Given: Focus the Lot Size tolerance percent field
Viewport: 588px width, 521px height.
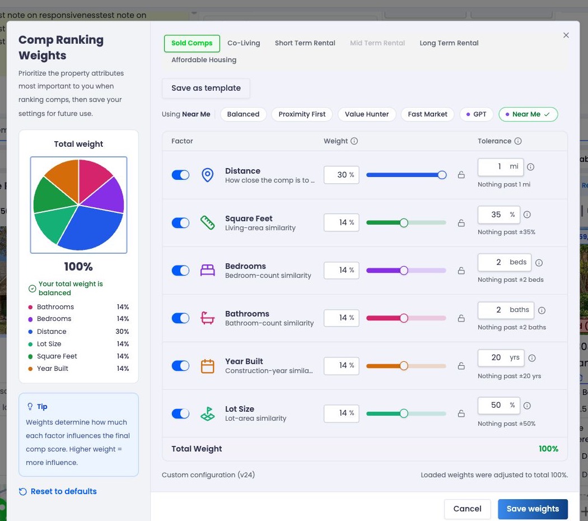Looking at the screenshot, I should point(499,406).
